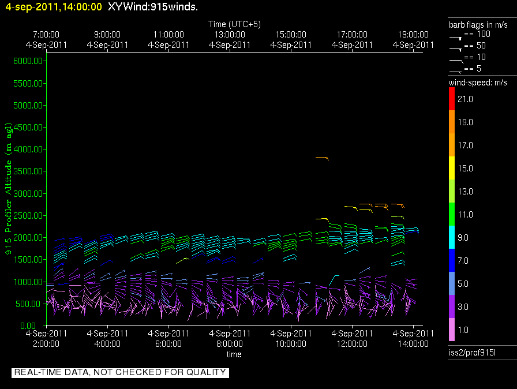Image resolution: width=517 pixels, height=389 pixels.
Task: Pick the purple 3.0 m/s color band
Action: point(452,306)
